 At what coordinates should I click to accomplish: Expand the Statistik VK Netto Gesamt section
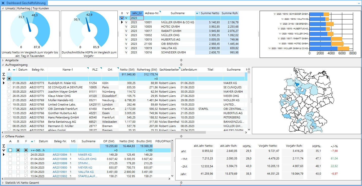pos(3,182)
